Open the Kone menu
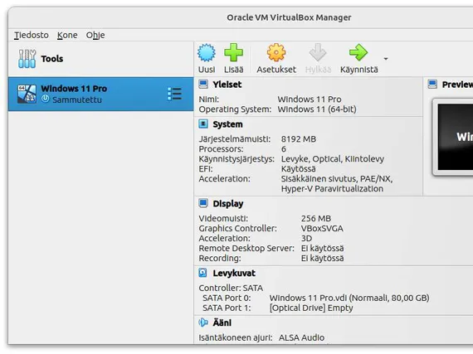 67,36
